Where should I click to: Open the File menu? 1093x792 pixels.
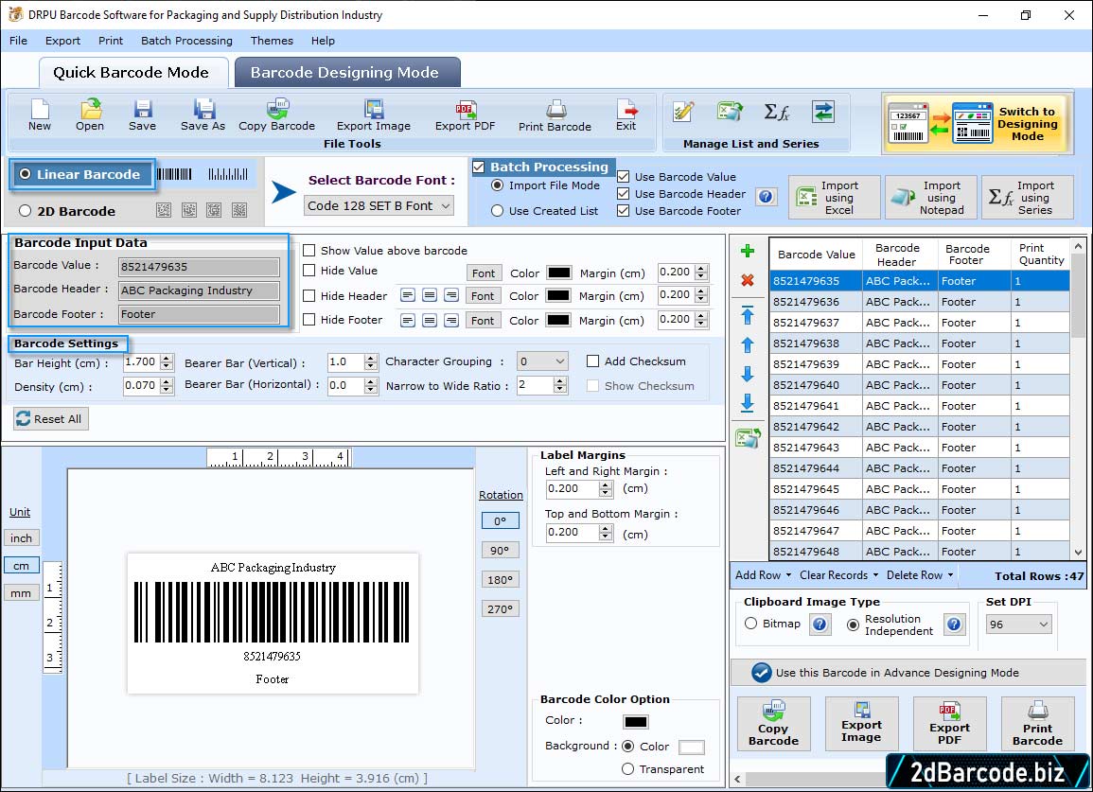(x=18, y=41)
